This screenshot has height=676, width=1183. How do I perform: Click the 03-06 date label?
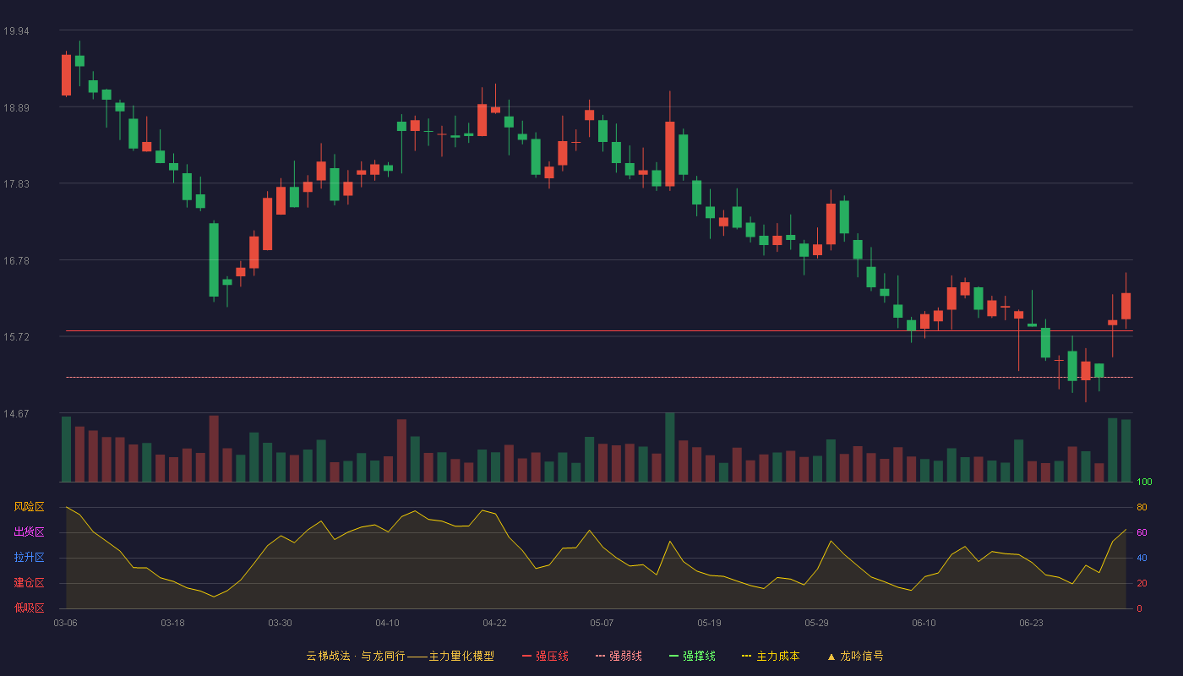pyautogui.click(x=66, y=623)
